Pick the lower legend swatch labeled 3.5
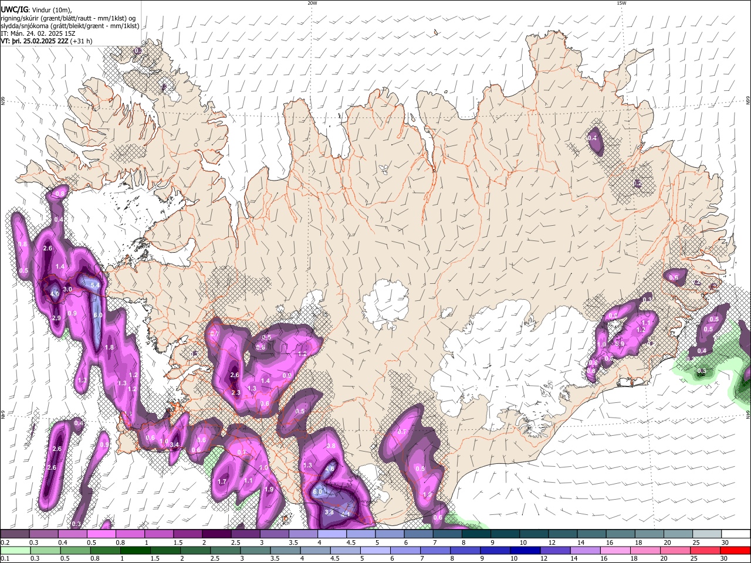The image size is (751, 563). pos(285,550)
